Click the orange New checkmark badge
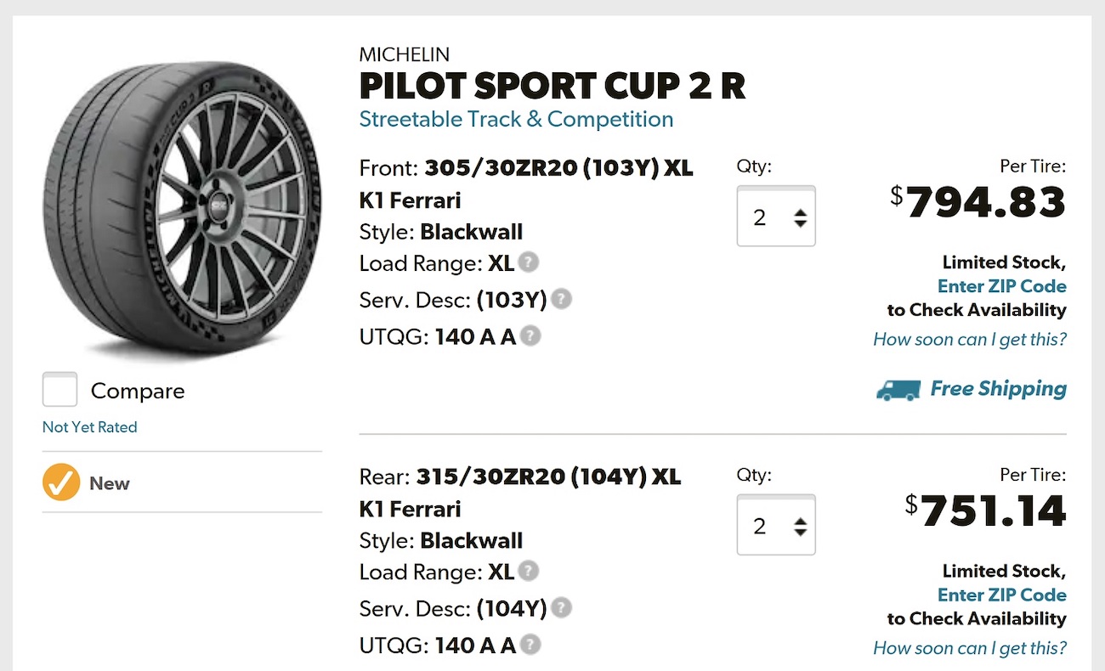 (x=61, y=483)
